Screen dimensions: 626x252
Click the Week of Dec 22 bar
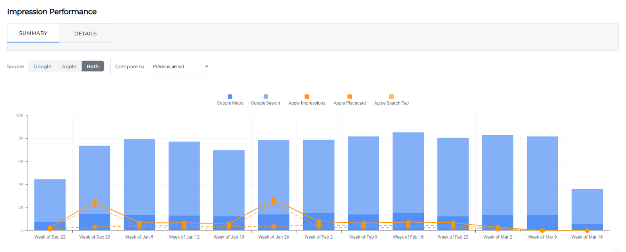(50, 199)
